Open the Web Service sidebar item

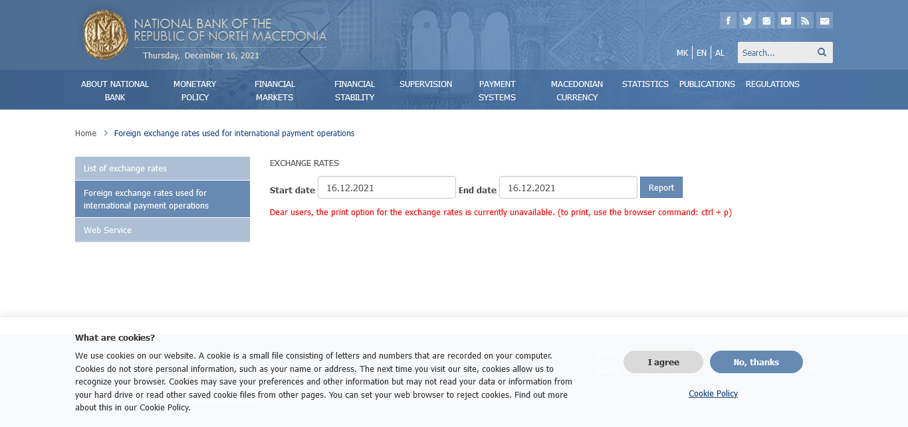(162, 230)
